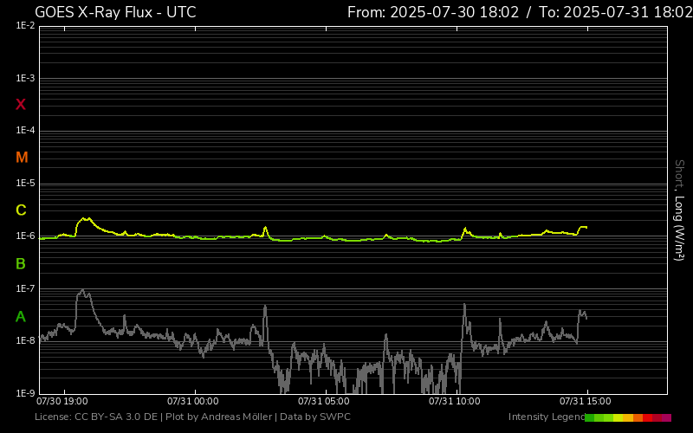Screen dimensions: 693x433
Task: Click the orange M flare class label
Action: pos(22,158)
